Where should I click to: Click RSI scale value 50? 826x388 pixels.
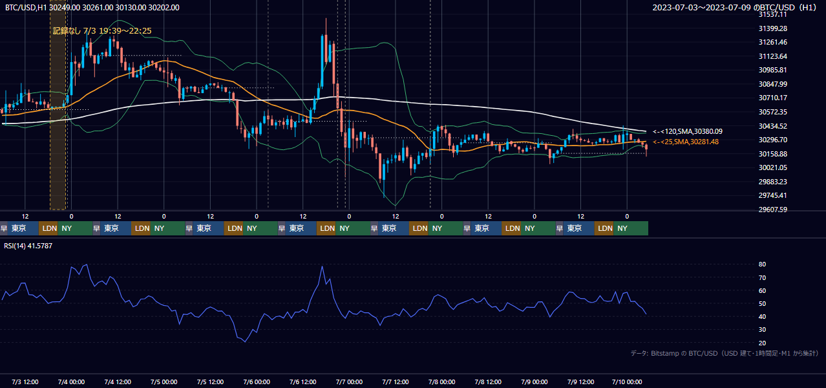tap(762, 303)
